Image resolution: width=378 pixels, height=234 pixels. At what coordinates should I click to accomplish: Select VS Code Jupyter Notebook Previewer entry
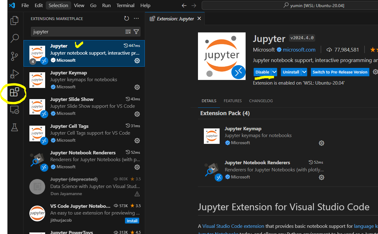[x=84, y=213]
